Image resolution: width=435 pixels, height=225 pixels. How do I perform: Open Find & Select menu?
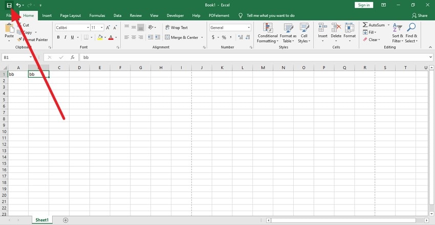(411, 33)
